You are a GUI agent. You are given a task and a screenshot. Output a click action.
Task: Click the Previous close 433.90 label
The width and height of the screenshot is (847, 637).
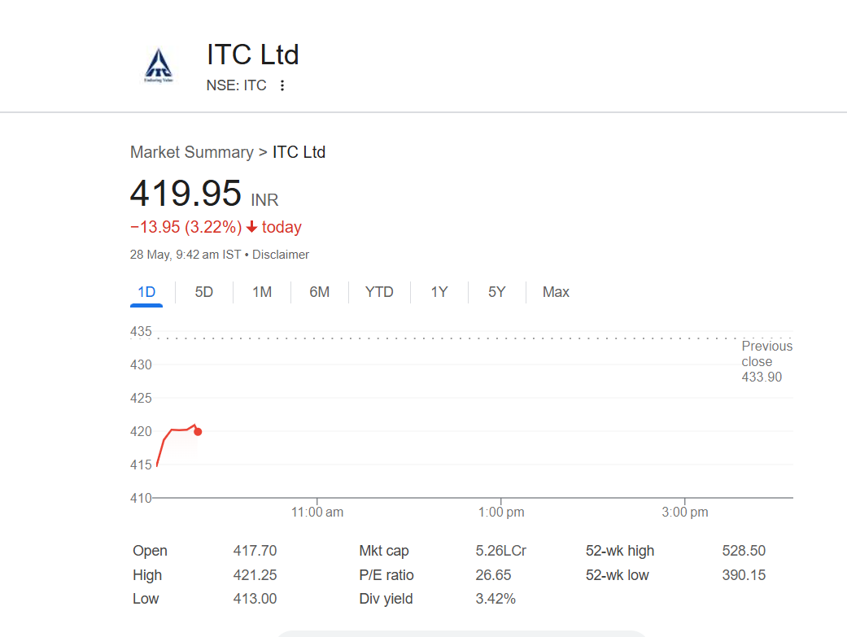click(x=766, y=362)
